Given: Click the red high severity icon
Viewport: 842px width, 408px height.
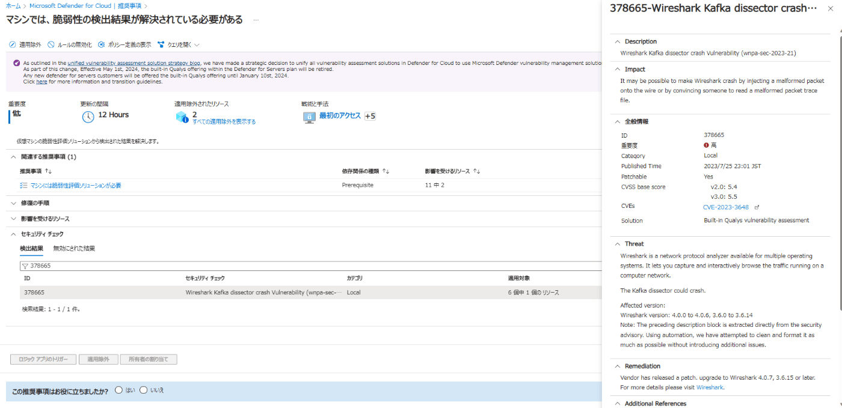Looking at the screenshot, I should point(706,145).
